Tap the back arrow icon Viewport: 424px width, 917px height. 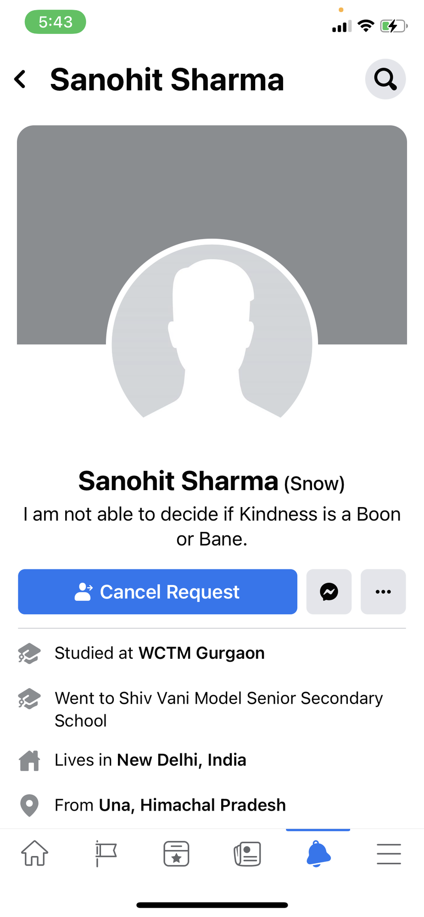pyautogui.click(x=20, y=79)
